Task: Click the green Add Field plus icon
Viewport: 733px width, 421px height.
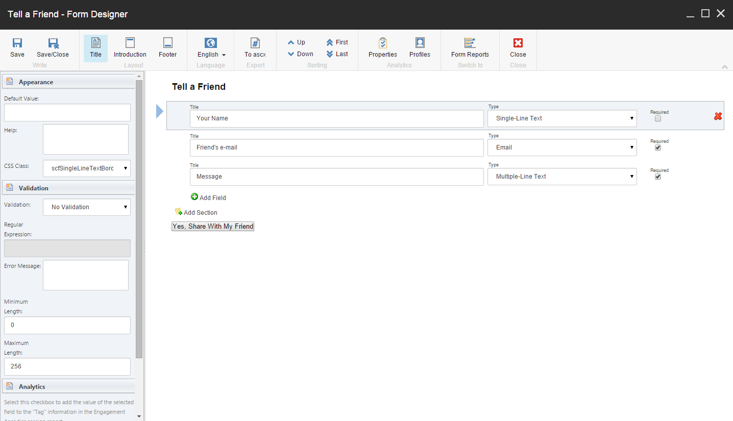Action: (194, 196)
